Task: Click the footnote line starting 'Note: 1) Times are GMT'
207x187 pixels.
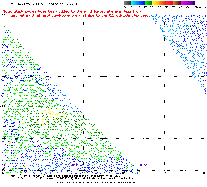Action: (x=66, y=176)
